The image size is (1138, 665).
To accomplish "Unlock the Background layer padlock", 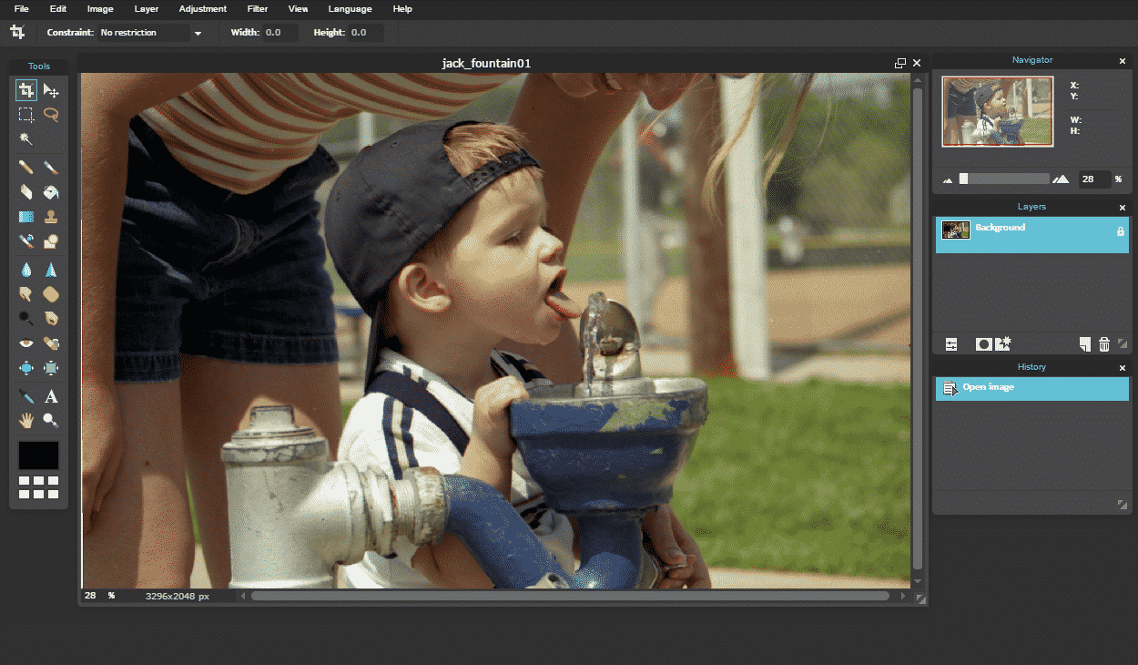I will (x=1121, y=231).
